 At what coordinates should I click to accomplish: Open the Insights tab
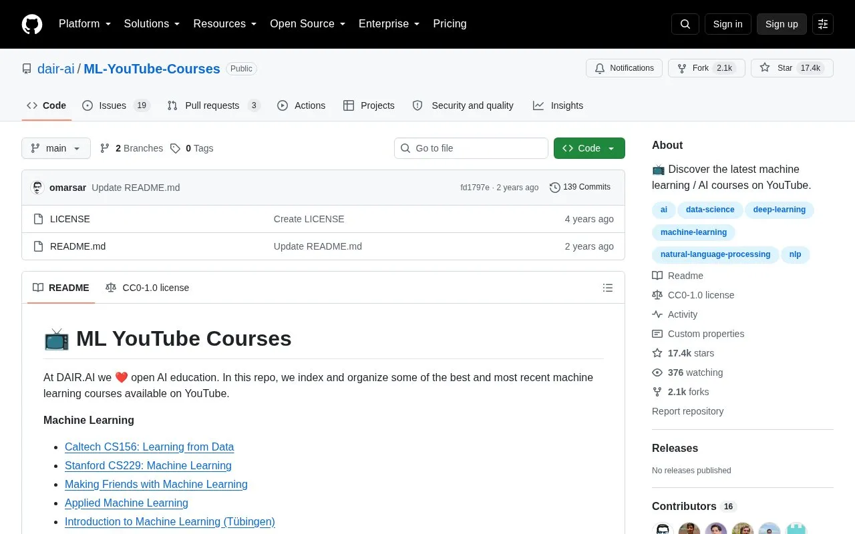click(x=558, y=105)
